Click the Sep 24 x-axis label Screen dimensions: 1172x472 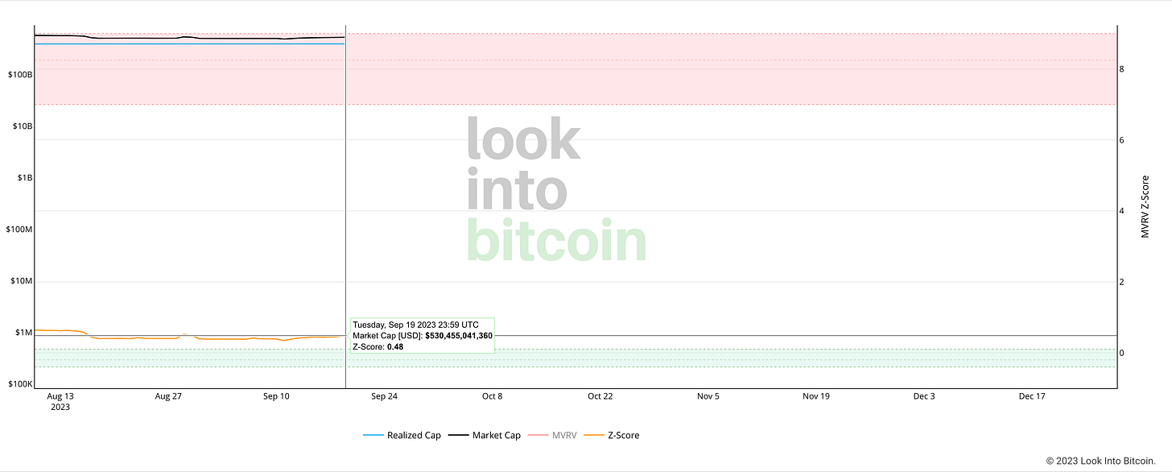pyautogui.click(x=384, y=396)
